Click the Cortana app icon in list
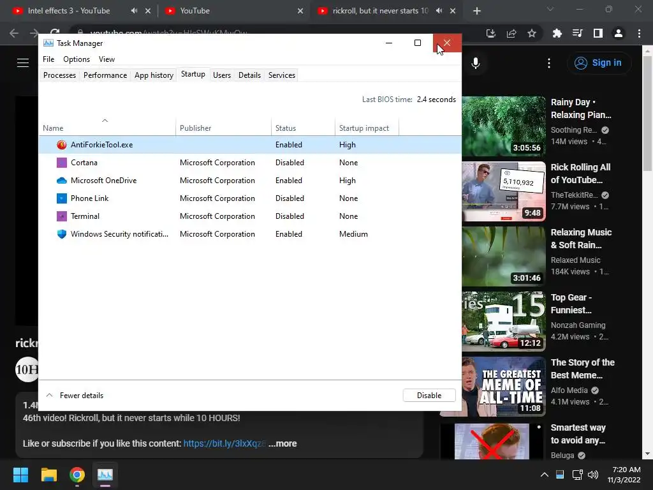The image size is (653, 490). click(62, 163)
